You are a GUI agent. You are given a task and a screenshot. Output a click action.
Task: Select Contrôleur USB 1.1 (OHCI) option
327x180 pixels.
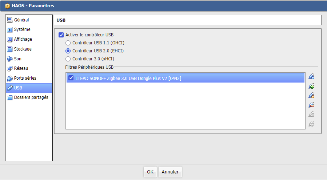tap(68, 43)
